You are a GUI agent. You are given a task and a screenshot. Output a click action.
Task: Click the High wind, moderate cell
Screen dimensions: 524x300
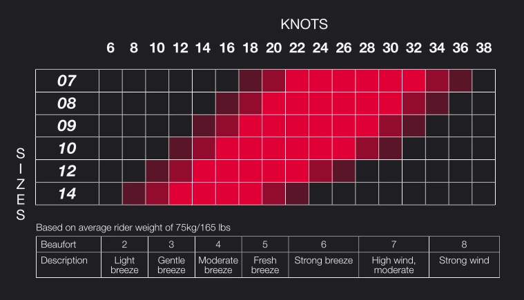394,266
